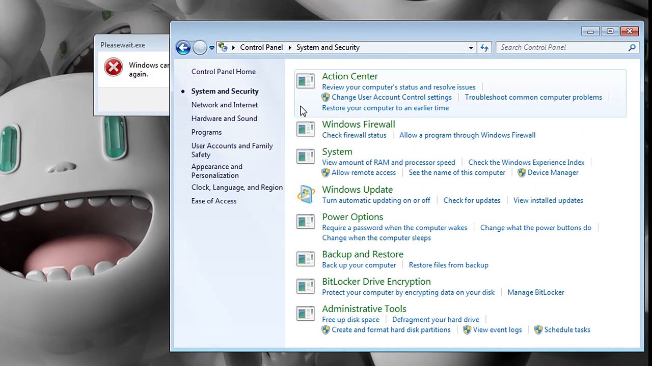
Task: Open the Action Center category icon
Action: coord(306,81)
